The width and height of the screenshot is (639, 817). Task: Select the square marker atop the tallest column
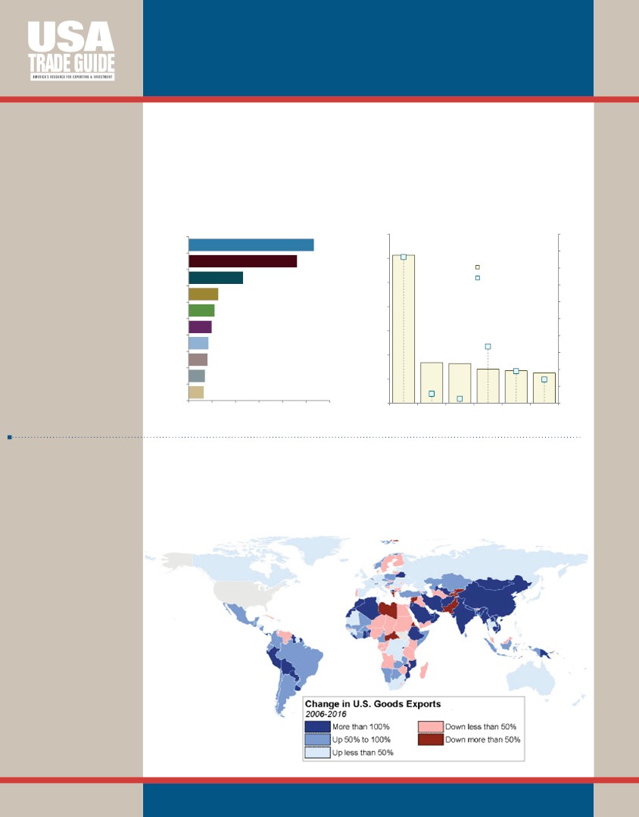(404, 257)
